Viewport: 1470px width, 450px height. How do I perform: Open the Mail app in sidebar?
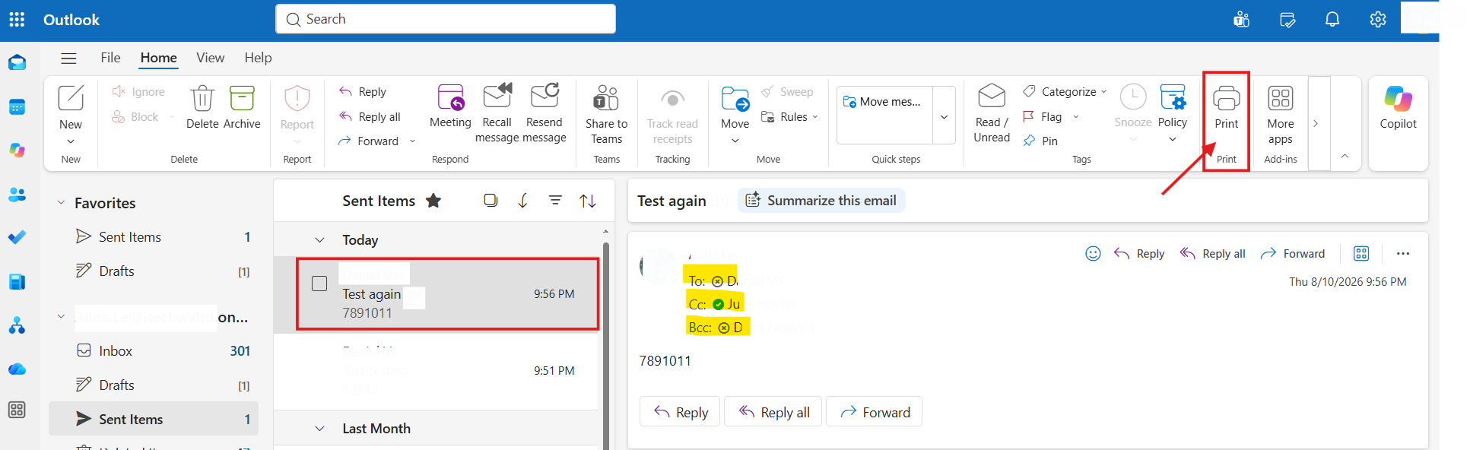pos(17,62)
